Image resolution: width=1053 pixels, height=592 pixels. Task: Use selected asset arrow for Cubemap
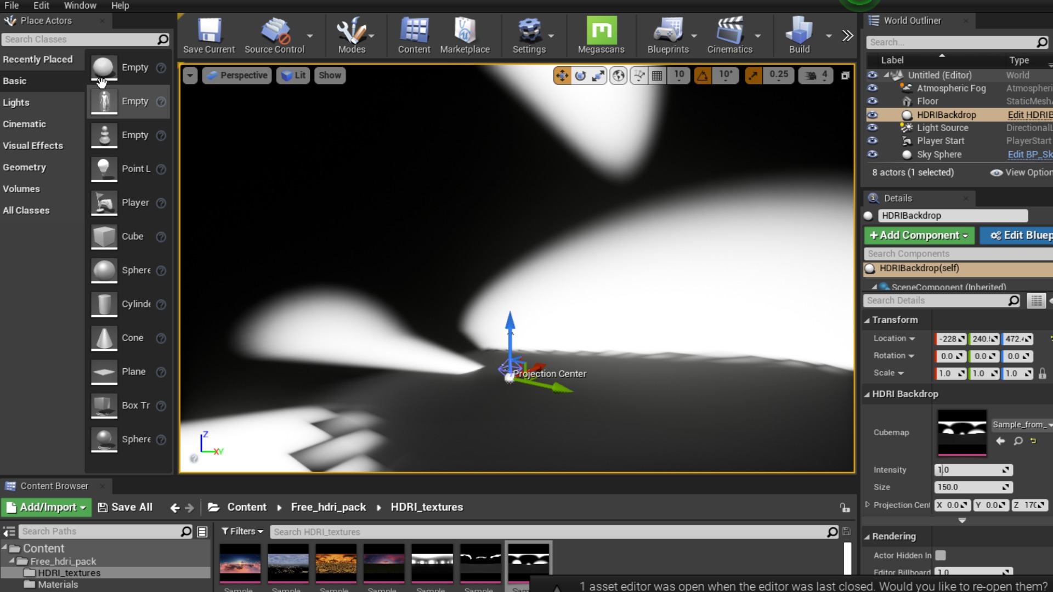coord(1000,441)
